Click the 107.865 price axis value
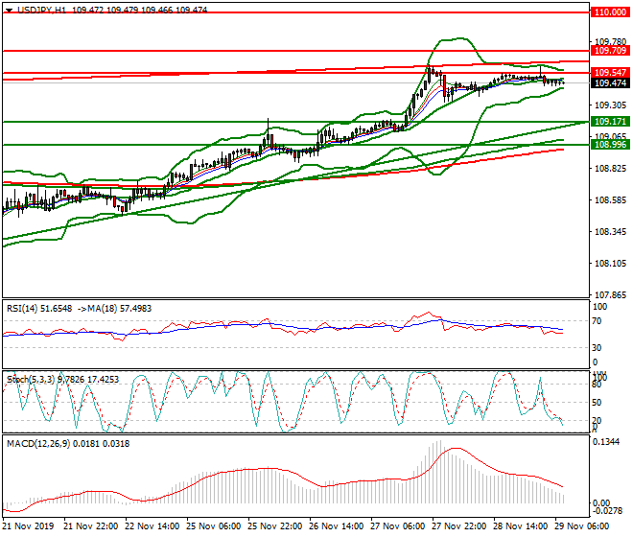This screenshot has width=633, height=537. (x=610, y=295)
